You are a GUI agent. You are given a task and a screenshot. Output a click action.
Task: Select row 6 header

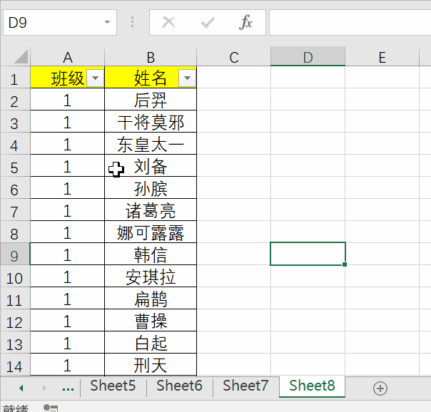pyautogui.click(x=15, y=187)
